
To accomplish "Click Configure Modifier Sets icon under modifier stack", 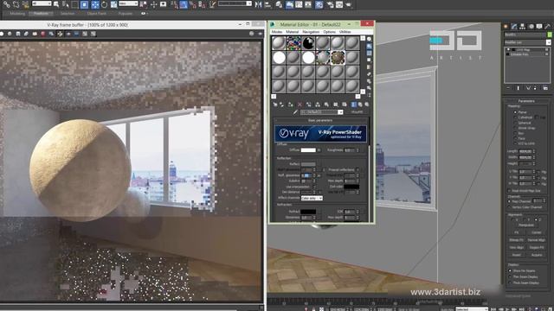I will tap(545, 88).
